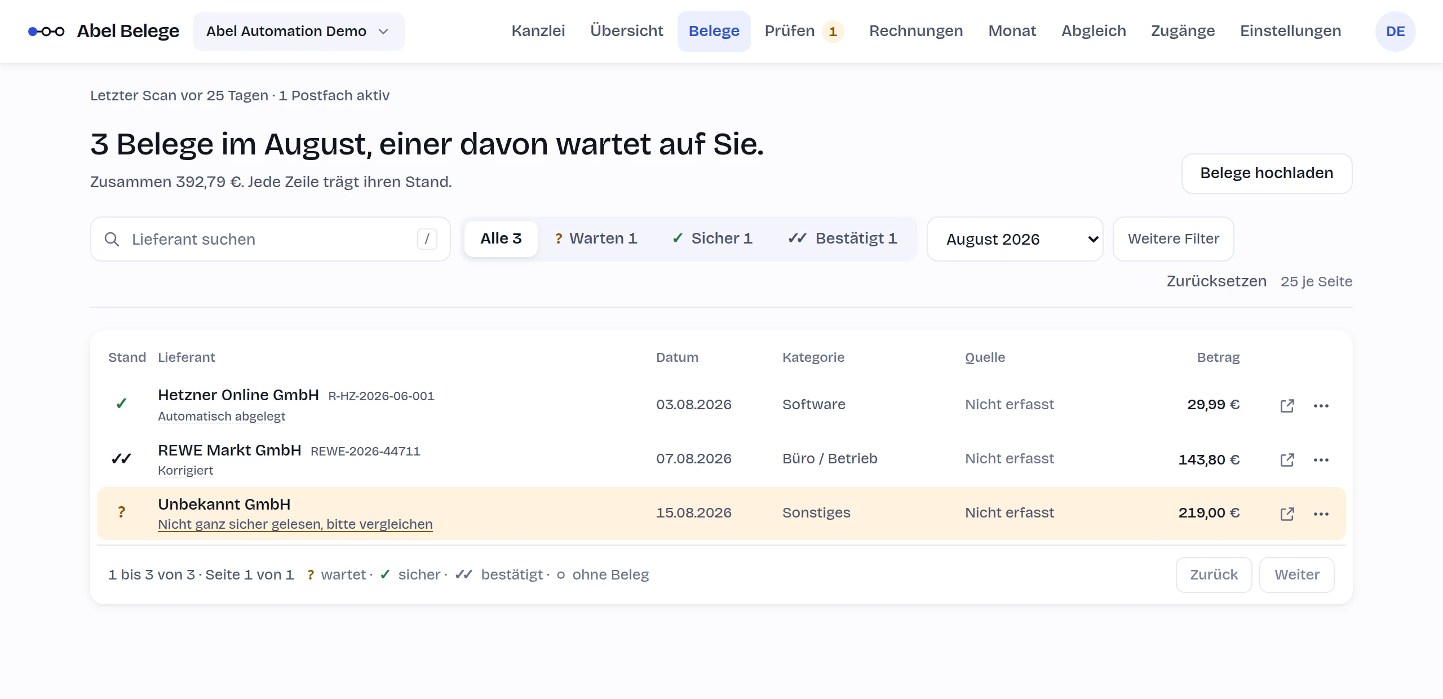
Task: Click the Weiter pagination button
Action: click(1296, 575)
